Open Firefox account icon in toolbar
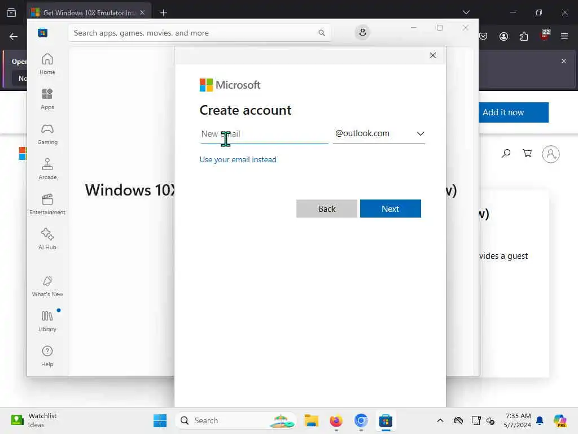 [503, 36]
